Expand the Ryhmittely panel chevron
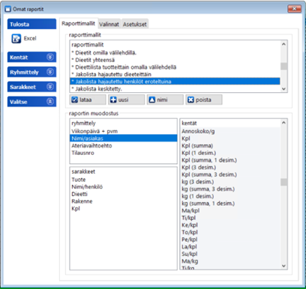Image resolution: width=306 pixels, height=289 pixels. point(50,72)
